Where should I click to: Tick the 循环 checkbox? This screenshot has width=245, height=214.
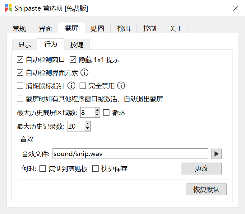(106, 112)
